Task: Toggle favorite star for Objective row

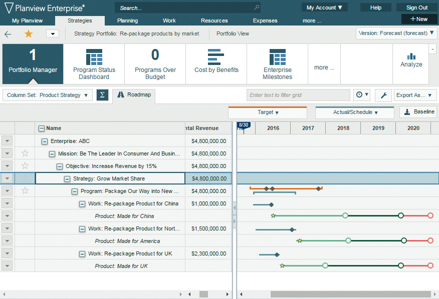Action: [25, 166]
